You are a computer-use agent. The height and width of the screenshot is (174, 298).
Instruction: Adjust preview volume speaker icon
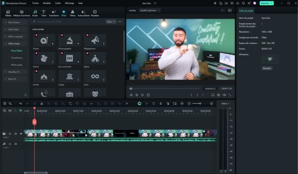[224, 95]
